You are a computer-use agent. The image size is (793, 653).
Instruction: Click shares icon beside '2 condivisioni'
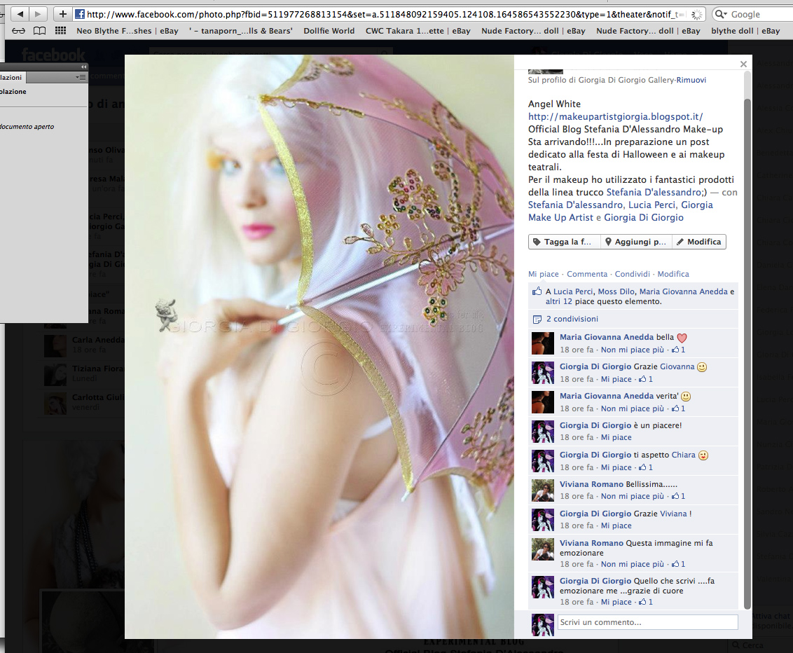coord(537,319)
